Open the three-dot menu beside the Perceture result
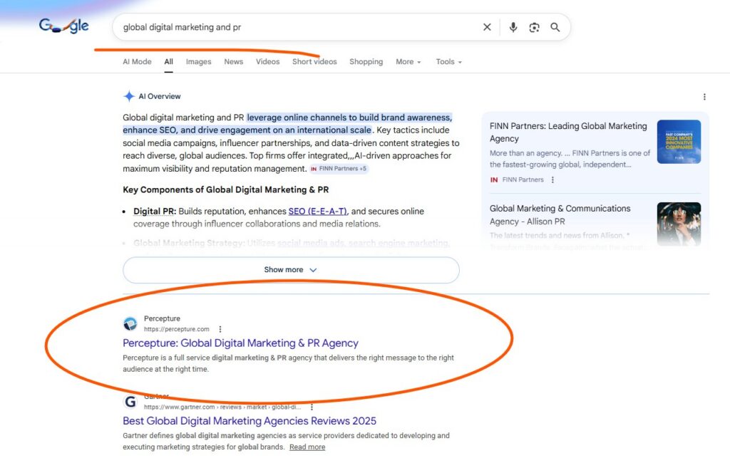 point(220,329)
